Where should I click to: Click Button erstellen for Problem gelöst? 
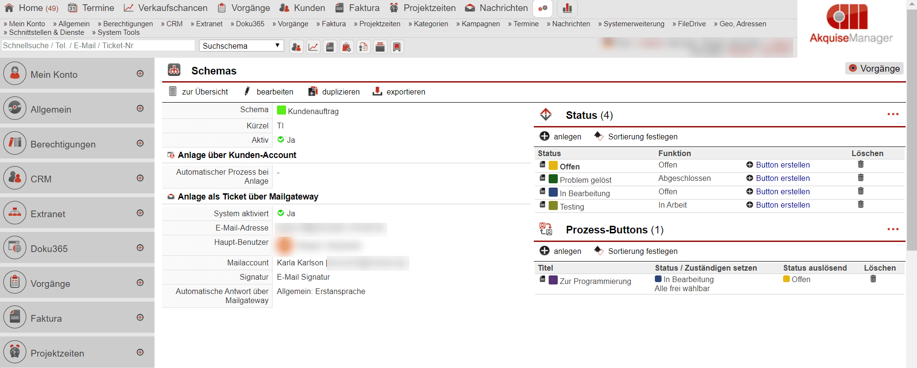point(782,179)
